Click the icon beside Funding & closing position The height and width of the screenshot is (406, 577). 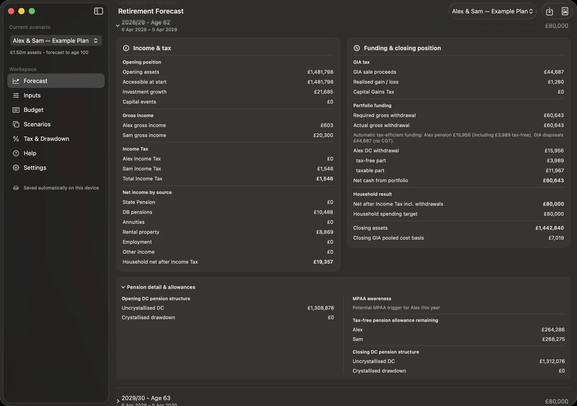pyautogui.click(x=357, y=48)
